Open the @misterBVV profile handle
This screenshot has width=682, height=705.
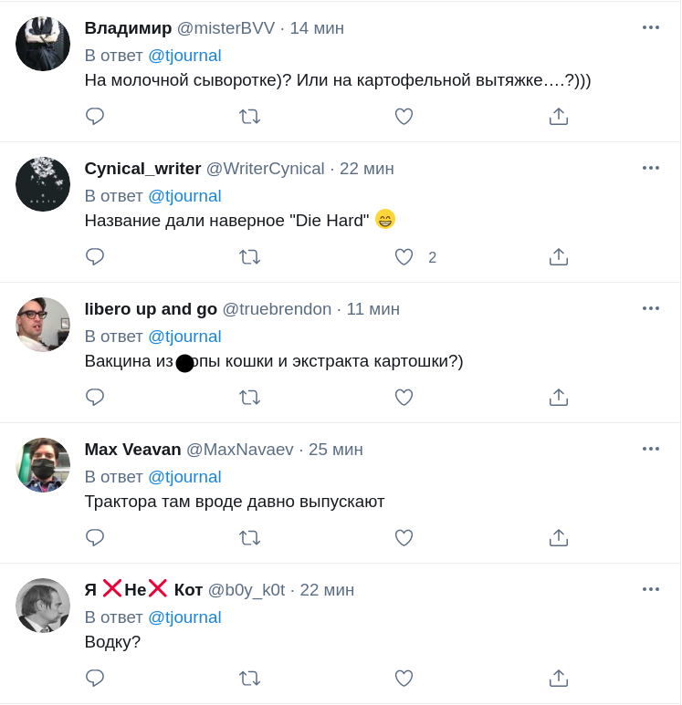pos(226,28)
